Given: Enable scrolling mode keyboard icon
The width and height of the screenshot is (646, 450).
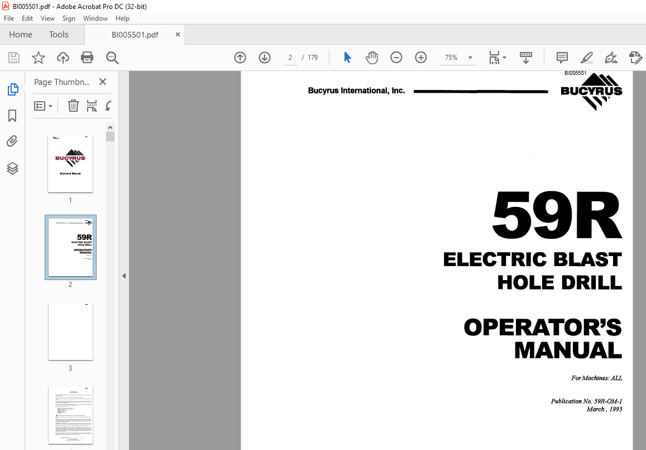Looking at the screenshot, I should click(526, 58).
